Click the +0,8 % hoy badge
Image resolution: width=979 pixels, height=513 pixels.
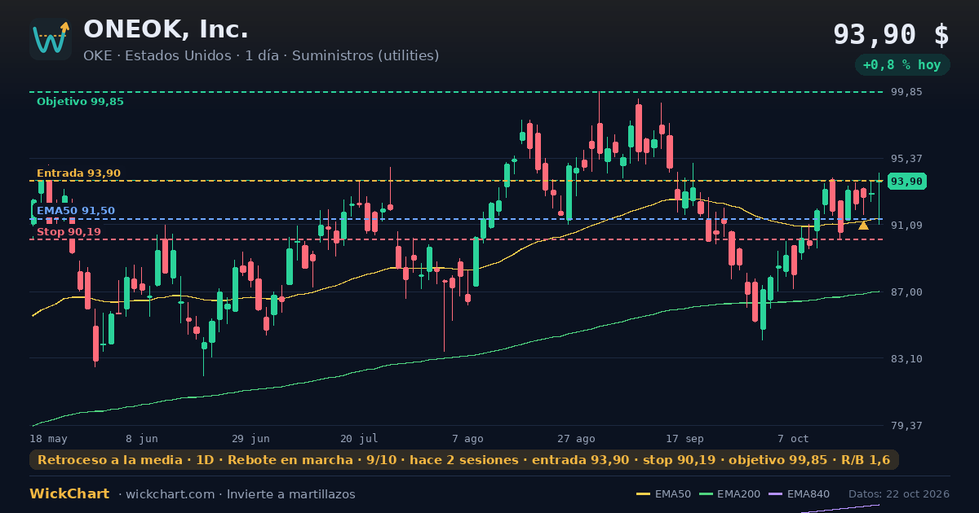[x=901, y=65]
